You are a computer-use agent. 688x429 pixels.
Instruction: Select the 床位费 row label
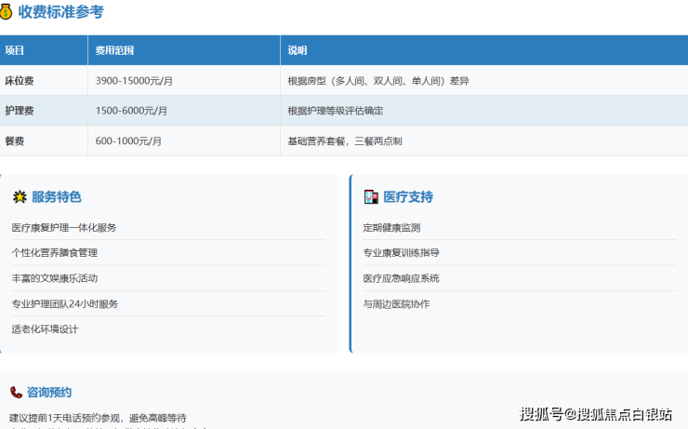(20, 81)
